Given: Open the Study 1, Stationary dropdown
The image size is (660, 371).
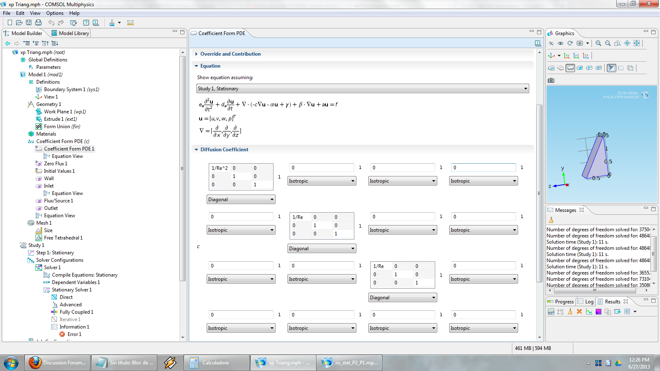Looking at the screenshot, I should 363,89.
